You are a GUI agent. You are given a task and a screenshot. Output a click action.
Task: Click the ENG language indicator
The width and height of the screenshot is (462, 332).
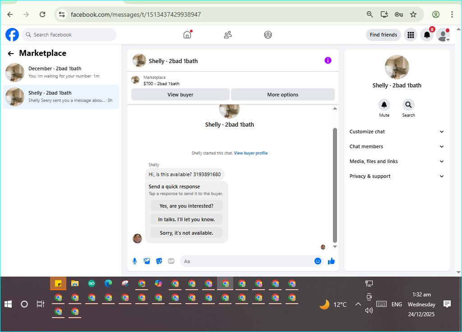(x=397, y=305)
